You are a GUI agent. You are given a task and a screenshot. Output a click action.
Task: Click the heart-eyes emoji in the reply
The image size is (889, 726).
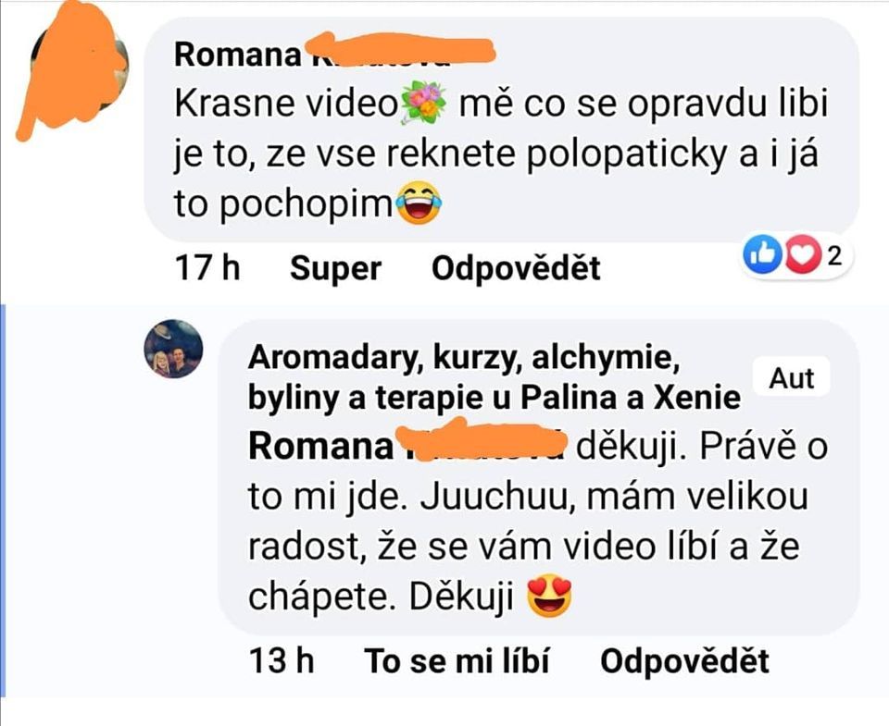(549, 596)
